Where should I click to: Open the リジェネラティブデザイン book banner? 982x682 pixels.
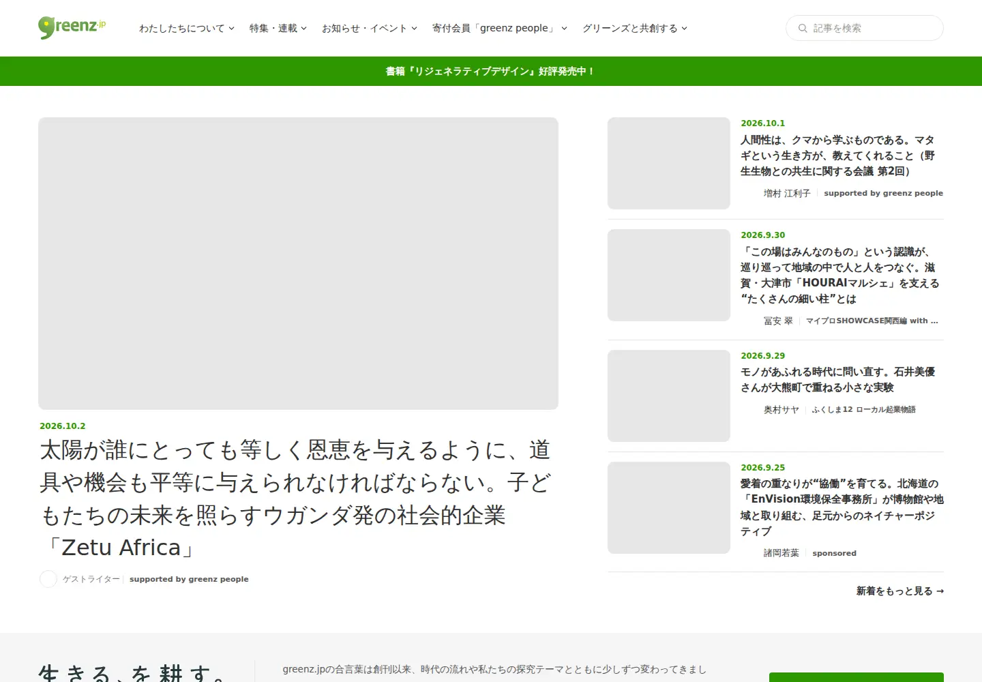pos(490,71)
